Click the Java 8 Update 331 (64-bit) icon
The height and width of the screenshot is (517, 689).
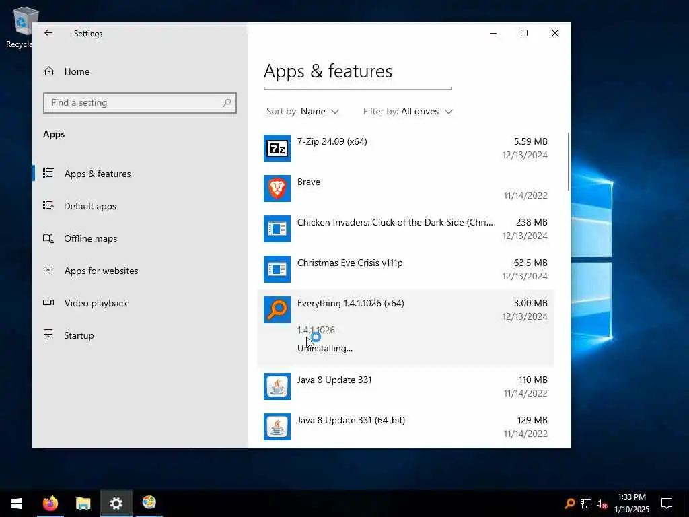click(277, 427)
